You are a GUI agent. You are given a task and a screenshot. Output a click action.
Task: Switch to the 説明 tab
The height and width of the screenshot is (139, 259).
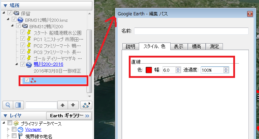pyautogui.click(x=130, y=46)
